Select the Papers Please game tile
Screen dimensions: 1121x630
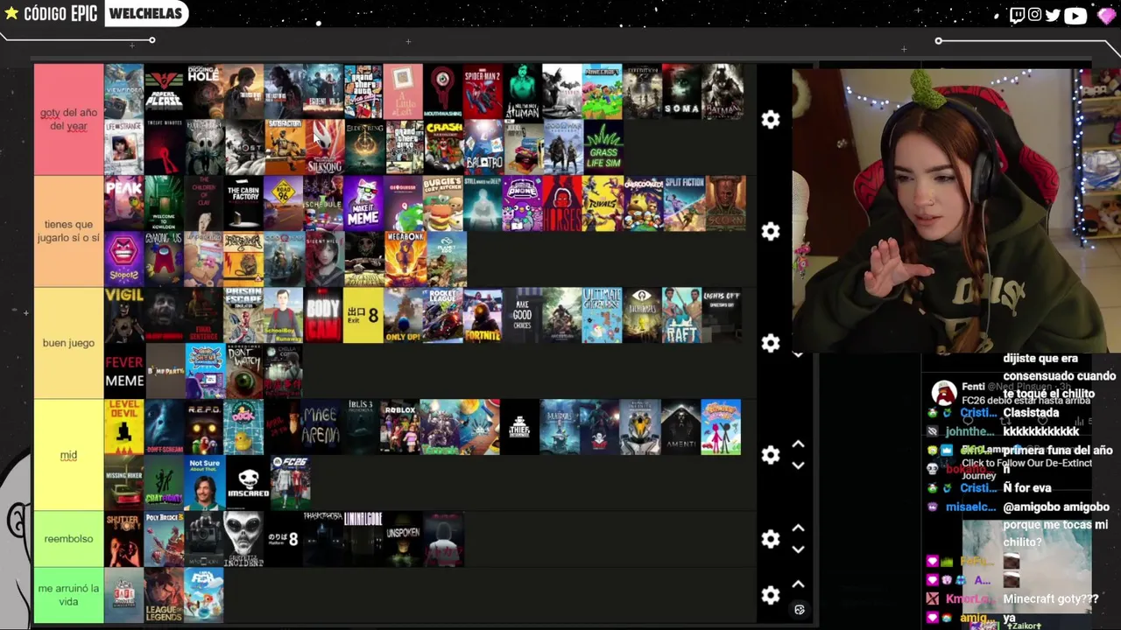tap(164, 91)
